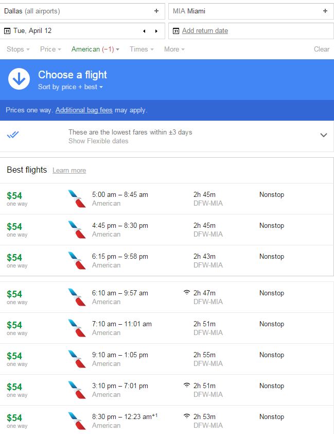Open the Stops filter dropdown
Image resolution: width=334 pixels, height=434 pixels.
click(18, 49)
